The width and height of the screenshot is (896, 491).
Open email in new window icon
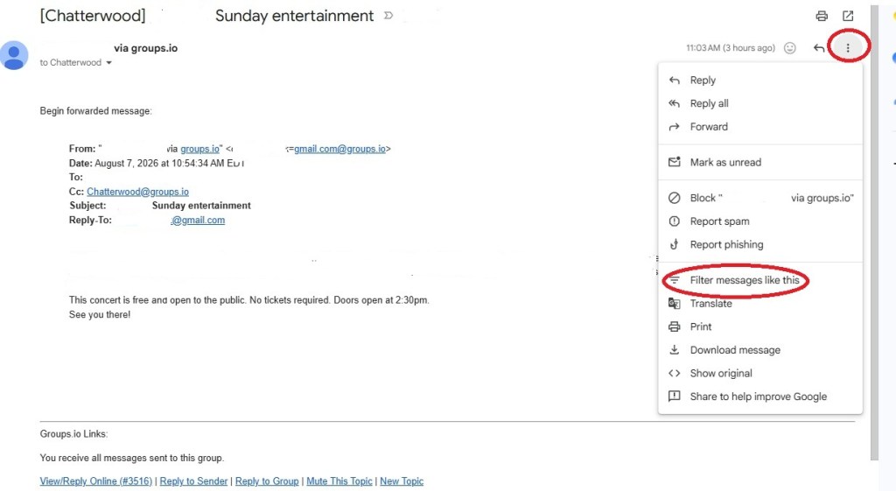click(x=848, y=16)
